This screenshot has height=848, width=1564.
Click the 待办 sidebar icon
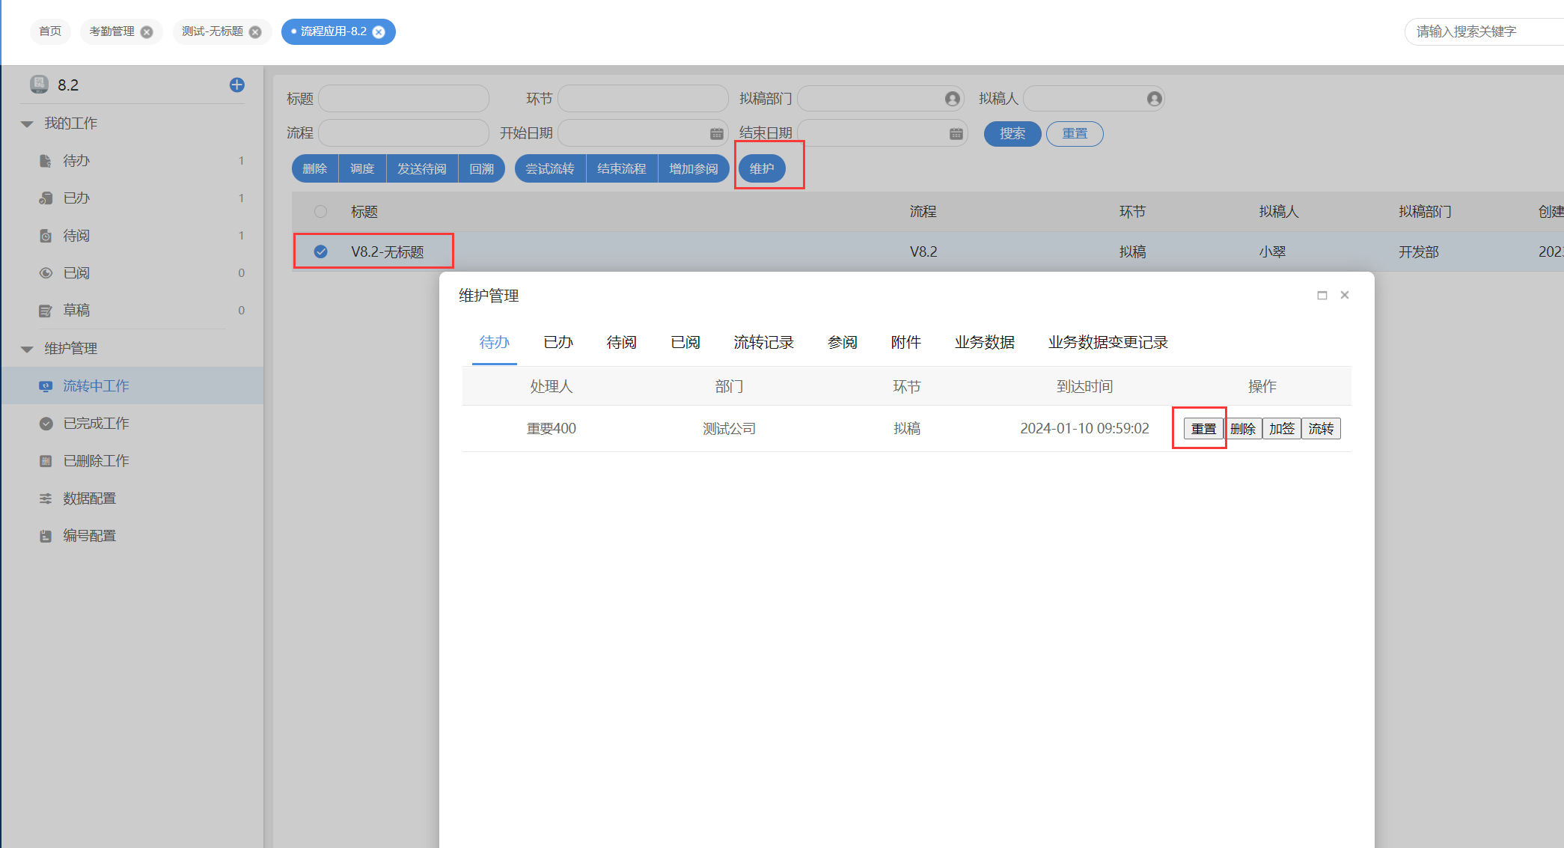tap(46, 161)
